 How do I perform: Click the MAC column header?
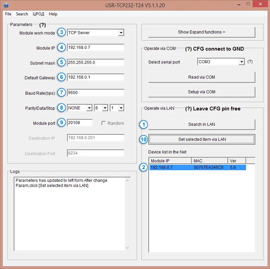210,161
